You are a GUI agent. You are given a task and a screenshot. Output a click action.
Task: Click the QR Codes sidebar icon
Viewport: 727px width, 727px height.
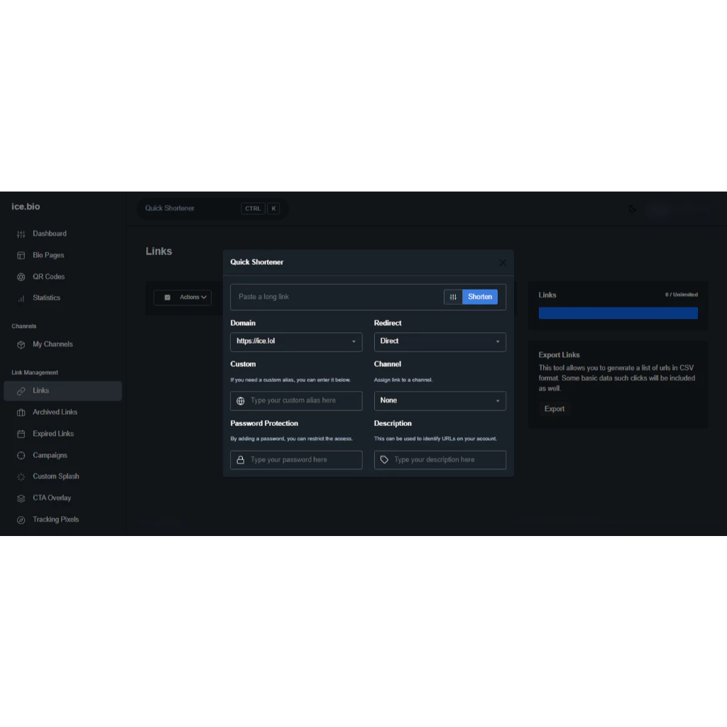(21, 277)
